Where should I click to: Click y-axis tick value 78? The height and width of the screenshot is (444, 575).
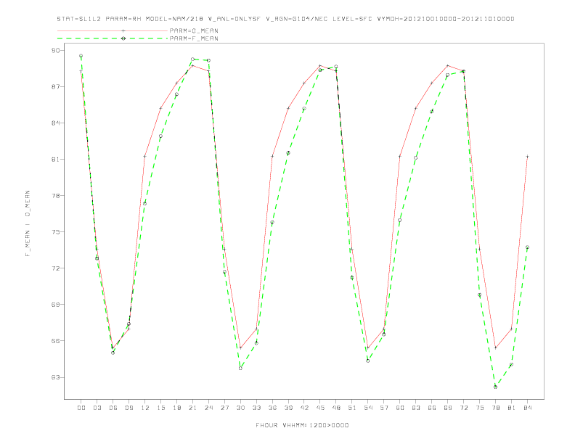56,196
